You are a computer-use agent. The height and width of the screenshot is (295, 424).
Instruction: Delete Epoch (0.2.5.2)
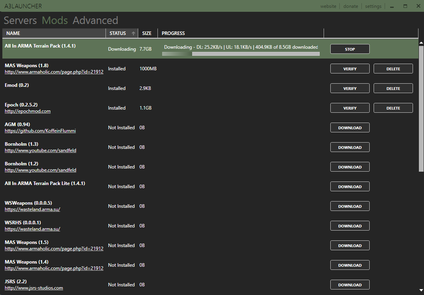point(393,108)
